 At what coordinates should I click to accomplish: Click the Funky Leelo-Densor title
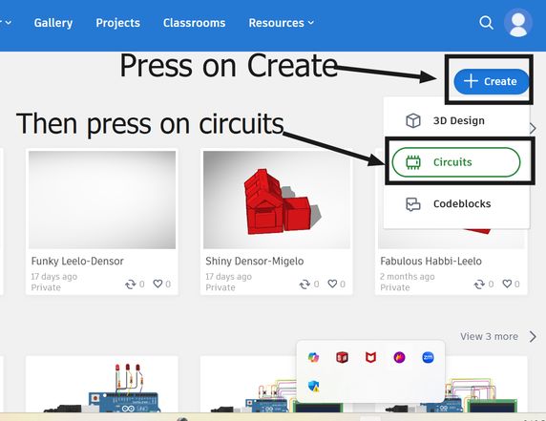click(x=77, y=262)
